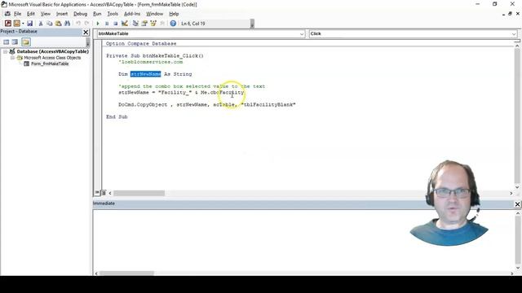Expand the Click procedure dropdown

pyautogui.click(x=514, y=34)
